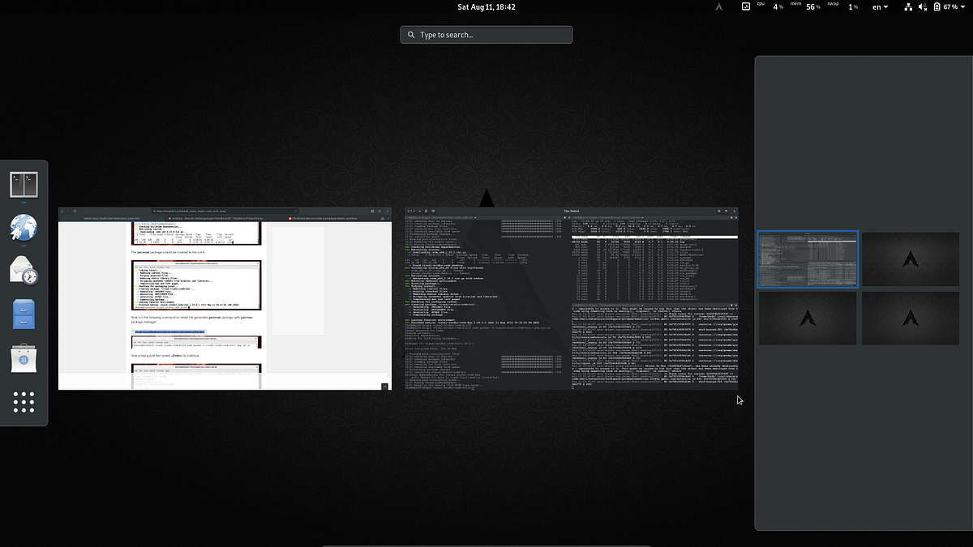The height and width of the screenshot is (547, 973).
Task: Click the network indicator in the top bar
Action: (x=907, y=6)
